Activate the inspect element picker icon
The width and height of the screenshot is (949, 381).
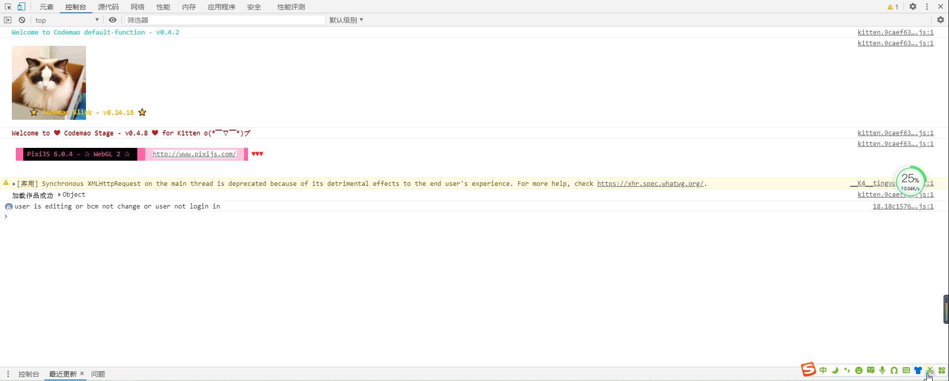tap(8, 7)
